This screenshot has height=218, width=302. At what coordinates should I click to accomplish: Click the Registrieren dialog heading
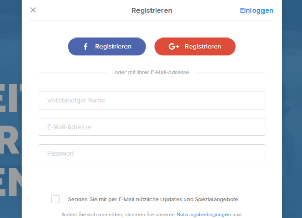coord(152,10)
